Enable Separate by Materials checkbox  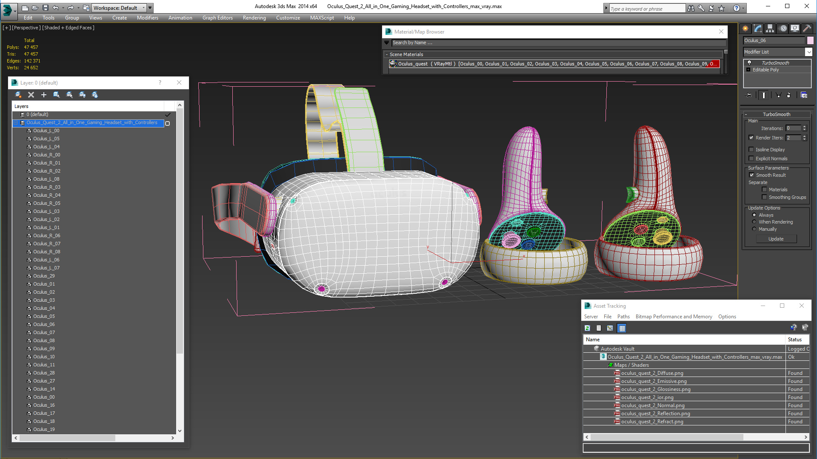pyautogui.click(x=764, y=190)
